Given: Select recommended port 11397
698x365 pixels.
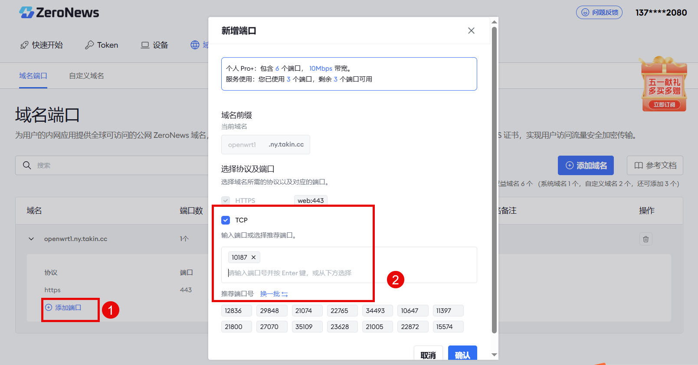Looking at the screenshot, I should point(448,311).
